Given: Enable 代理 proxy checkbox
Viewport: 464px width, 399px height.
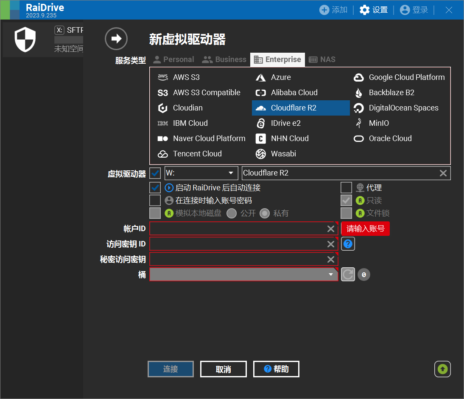Looking at the screenshot, I should tap(346, 188).
